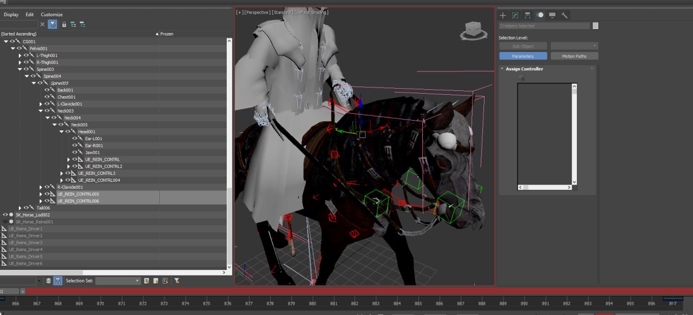
Task: Toggle the display filter funnel icon
Action: tap(52, 24)
